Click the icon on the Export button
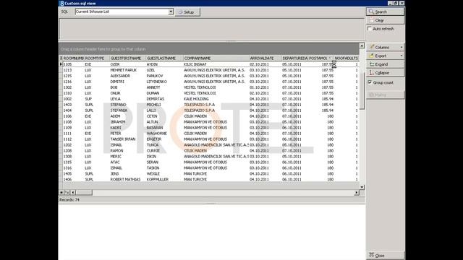 (x=372, y=56)
